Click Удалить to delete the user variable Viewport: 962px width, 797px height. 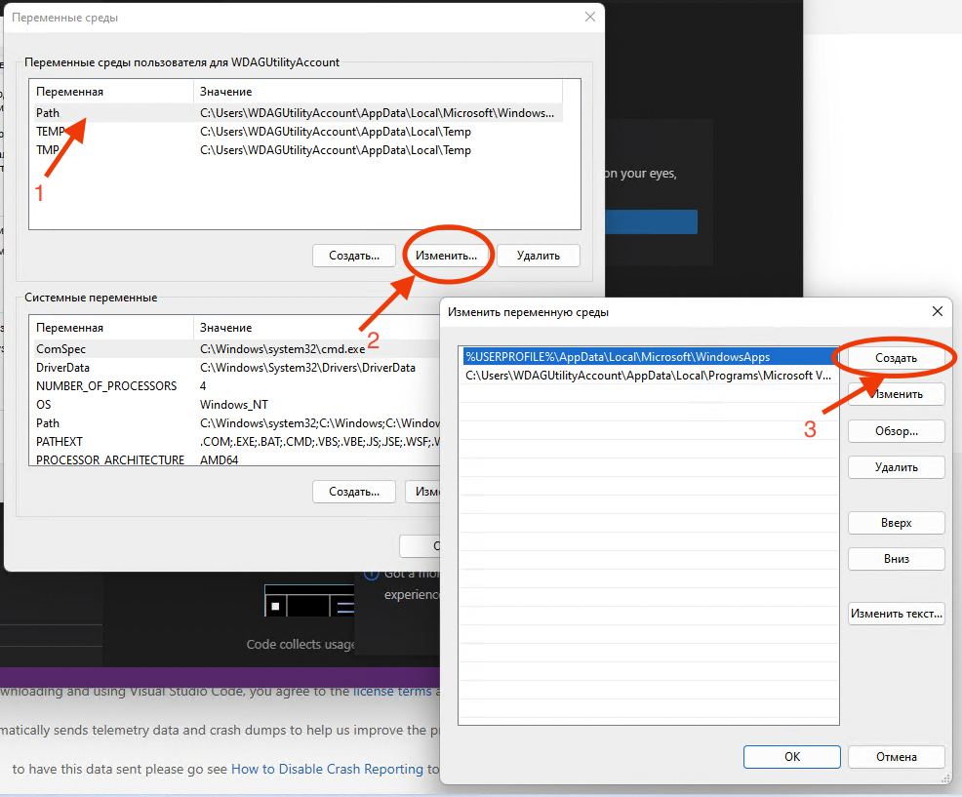pyautogui.click(x=536, y=255)
